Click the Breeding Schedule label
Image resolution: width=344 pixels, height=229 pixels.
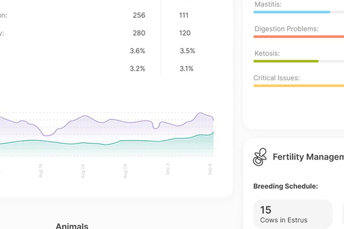click(x=285, y=186)
